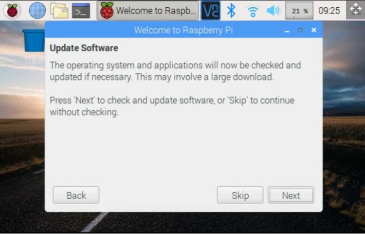The height and width of the screenshot is (234, 365).
Task: Open the File Manager folders icon
Action: click(x=59, y=11)
